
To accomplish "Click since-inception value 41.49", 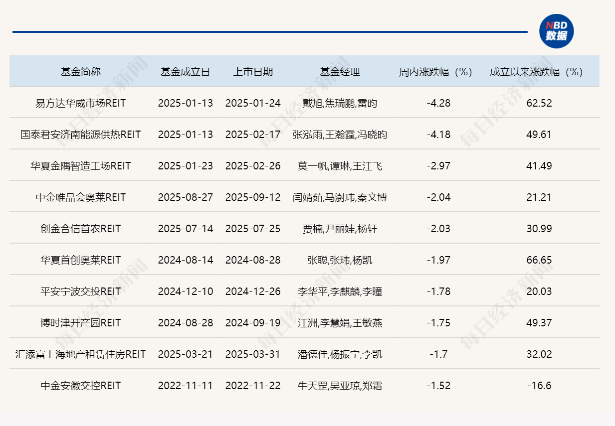I will [539, 166].
